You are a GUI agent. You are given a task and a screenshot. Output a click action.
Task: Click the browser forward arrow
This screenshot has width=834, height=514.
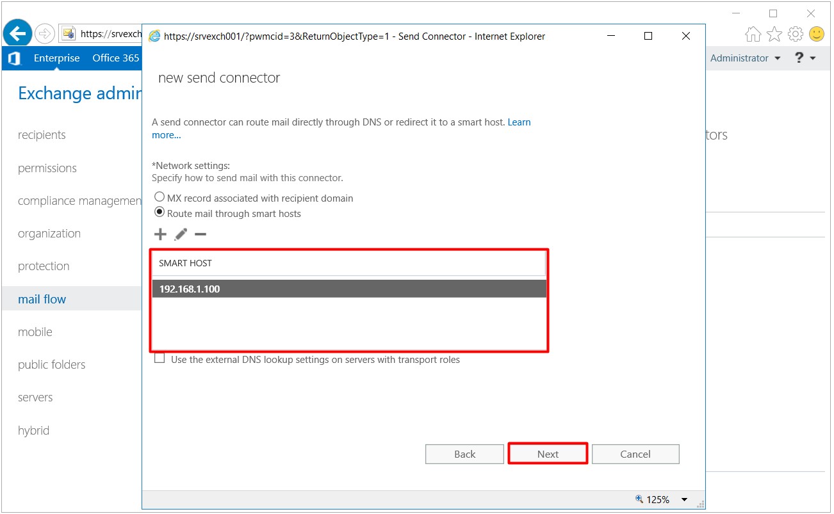point(45,33)
